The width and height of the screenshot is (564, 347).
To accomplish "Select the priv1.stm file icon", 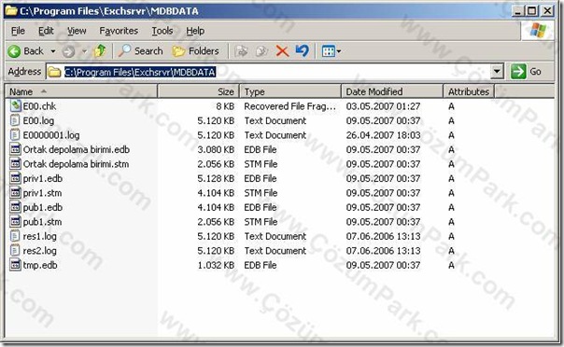I will tap(16, 193).
